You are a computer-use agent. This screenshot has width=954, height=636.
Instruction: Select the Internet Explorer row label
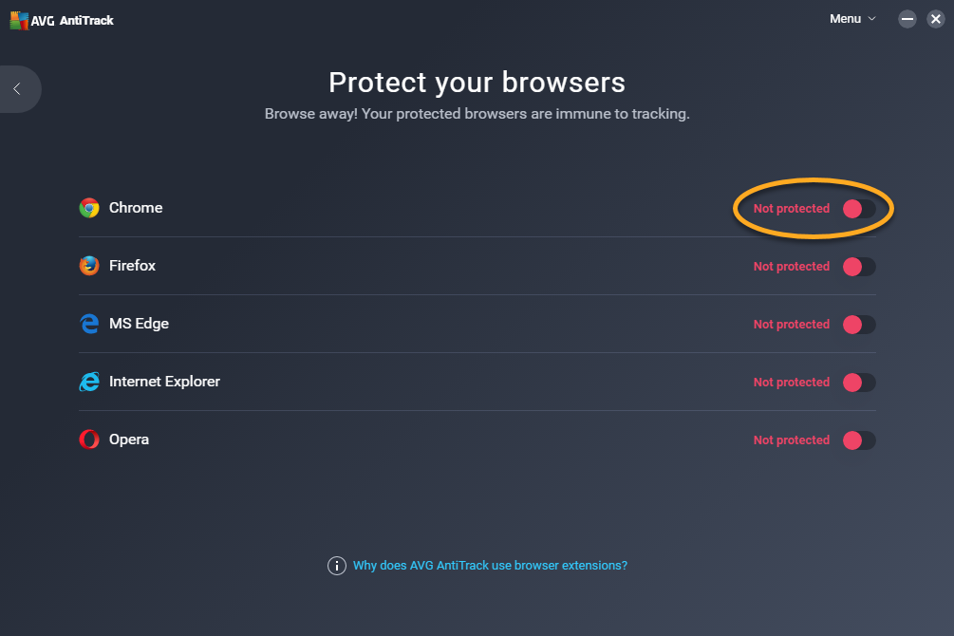(164, 382)
